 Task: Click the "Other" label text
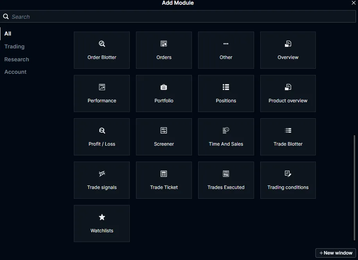[226, 57]
